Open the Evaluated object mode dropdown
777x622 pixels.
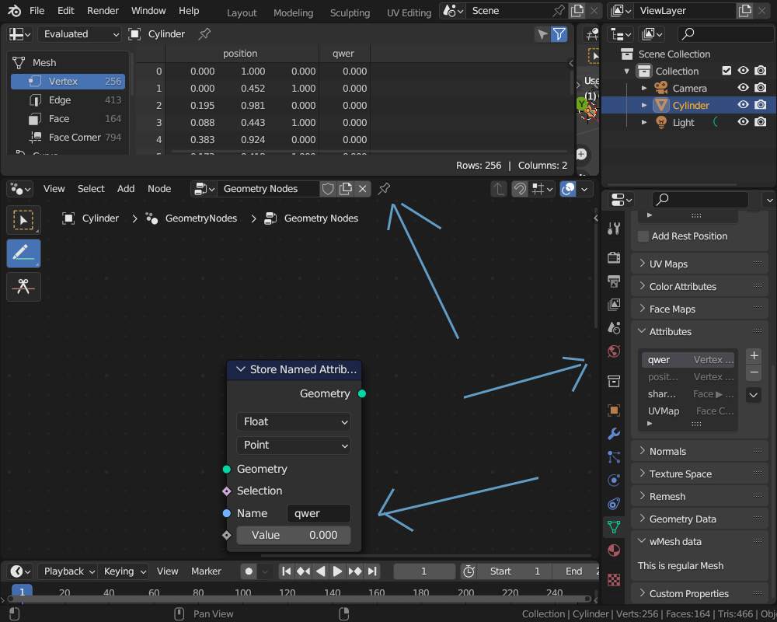pyautogui.click(x=81, y=33)
